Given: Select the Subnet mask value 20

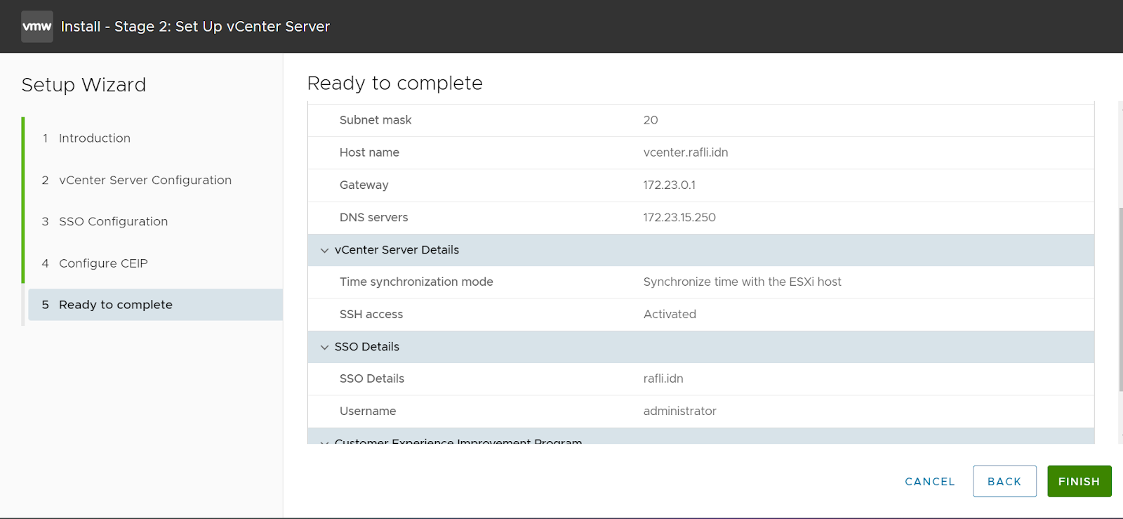Looking at the screenshot, I should point(651,120).
